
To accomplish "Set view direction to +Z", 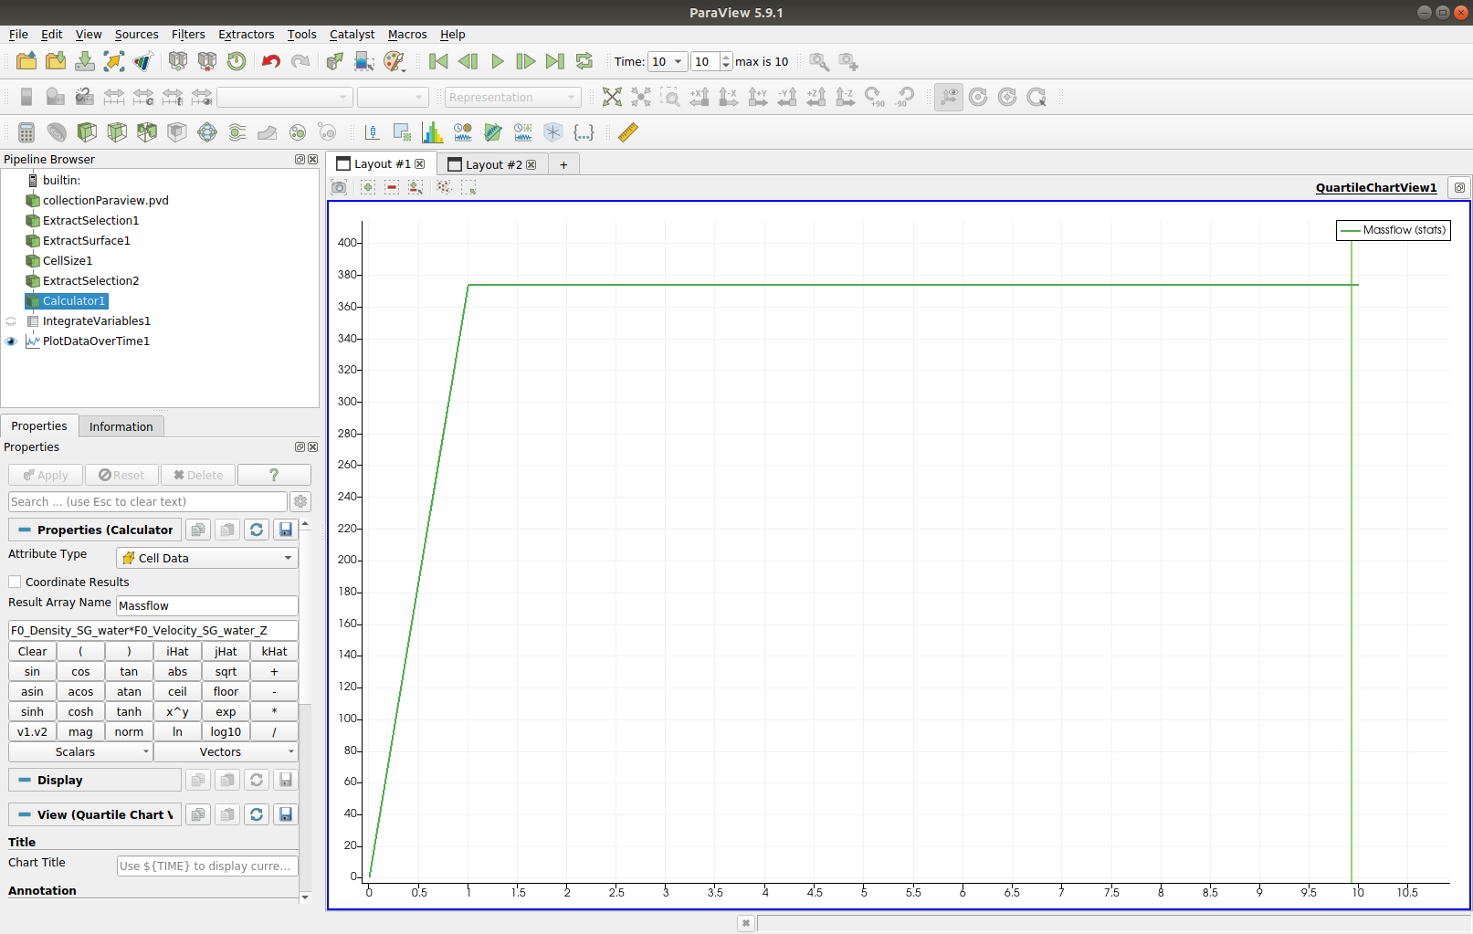I will [816, 97].
